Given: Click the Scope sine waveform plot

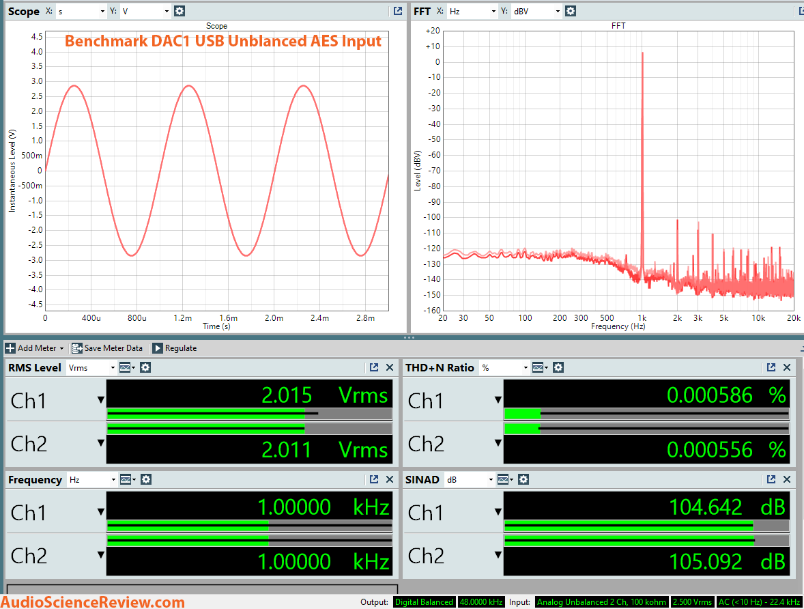Looking at the screenshot, I should (217, 171).
